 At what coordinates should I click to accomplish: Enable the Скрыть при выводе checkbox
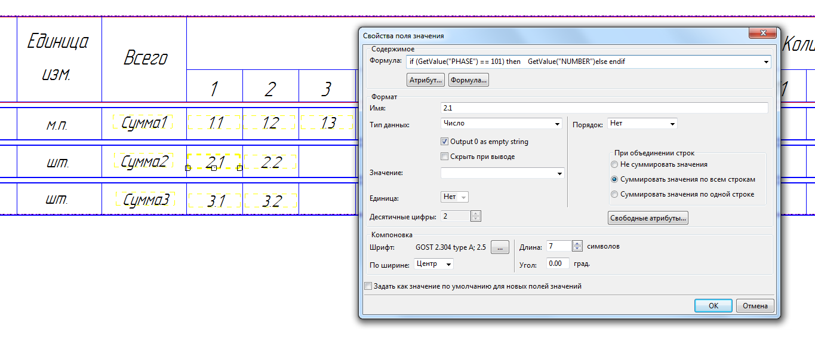pos(444,157)
